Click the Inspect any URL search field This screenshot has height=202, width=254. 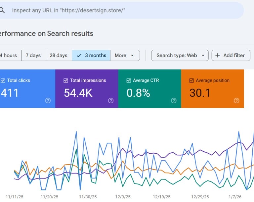click(126, 10)
